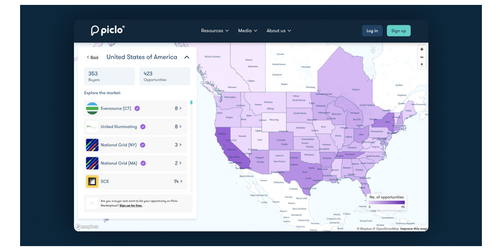This screenshot has width=502, height=251.
Task: Click the SCE sun logo icon
Action: click(92, 181)
